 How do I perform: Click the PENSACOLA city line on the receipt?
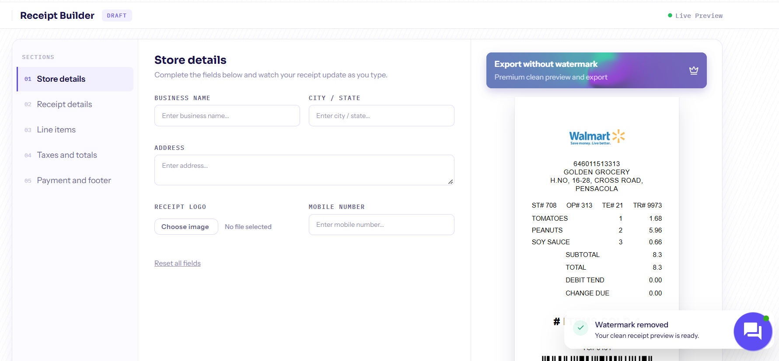pyautogui.click(x=597, y=189)
